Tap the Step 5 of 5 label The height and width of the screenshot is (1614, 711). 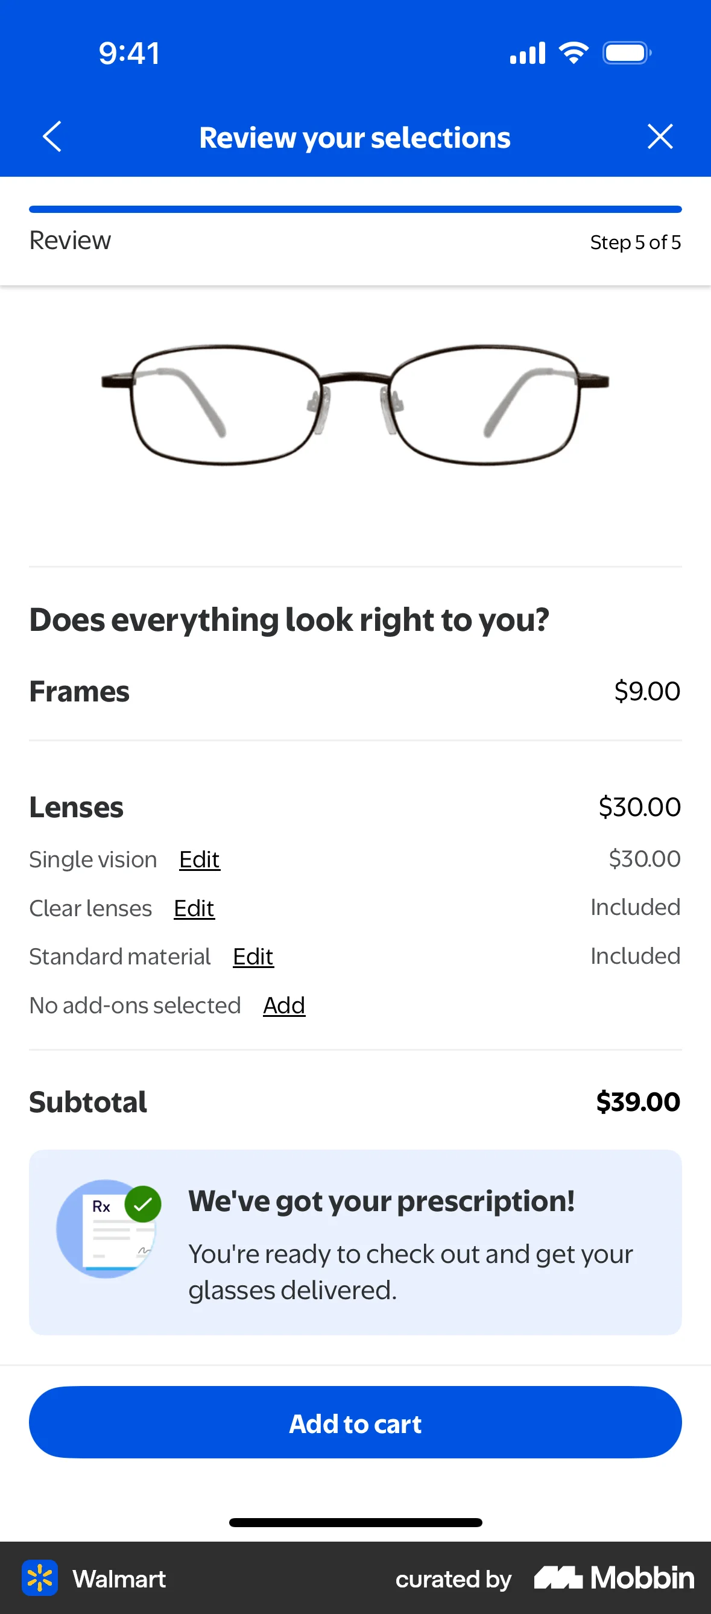pos(635,242)
